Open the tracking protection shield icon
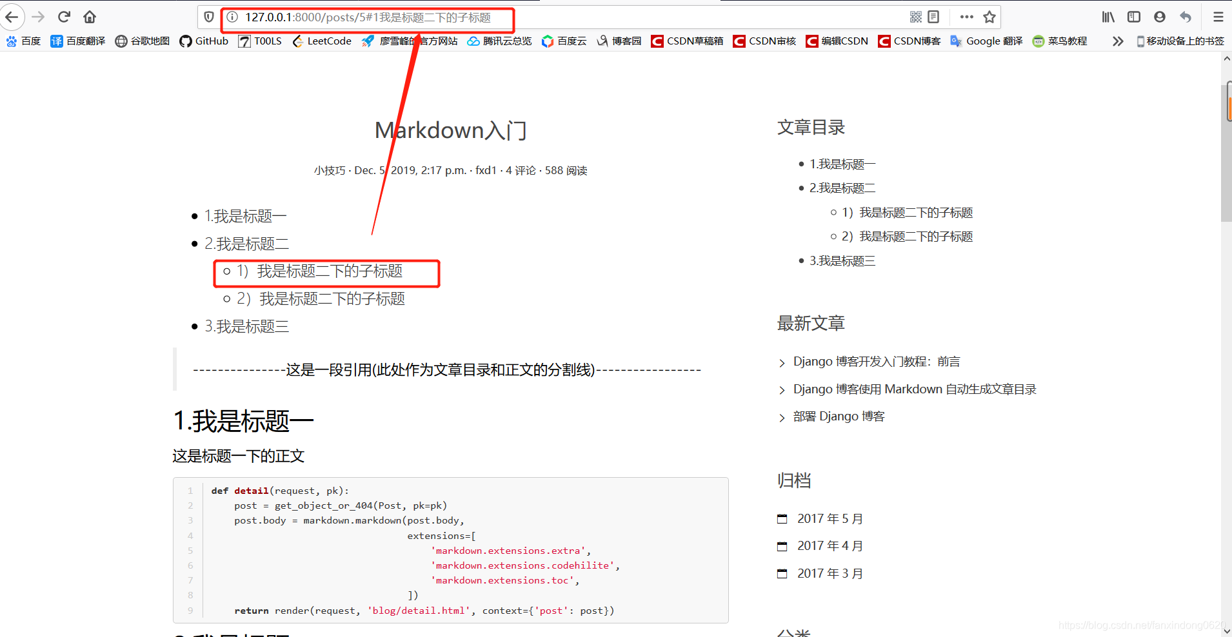 click(208, 17)
